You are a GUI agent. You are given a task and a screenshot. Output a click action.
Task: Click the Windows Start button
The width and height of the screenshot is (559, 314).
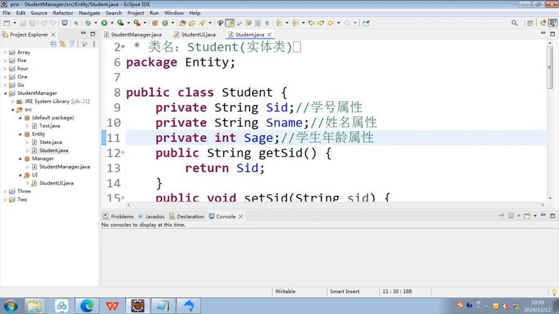pos(10,306)
